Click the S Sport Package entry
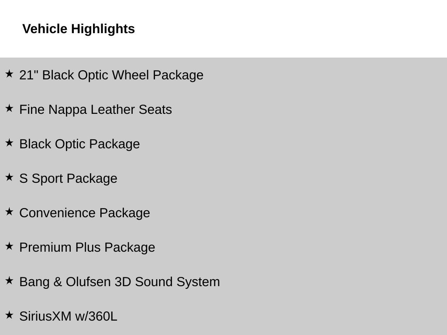 68,178
